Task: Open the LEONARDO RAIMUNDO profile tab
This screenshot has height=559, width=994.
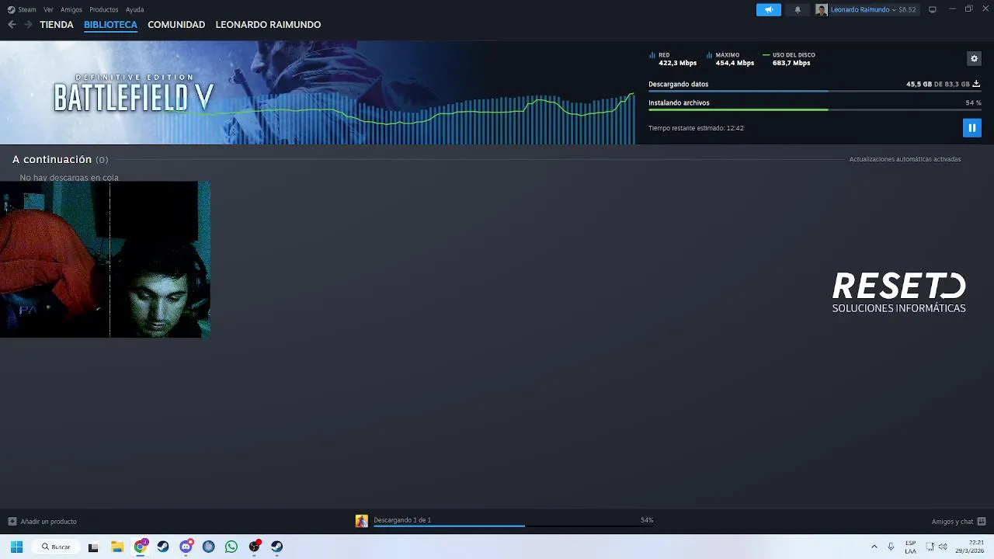Action: point(268,25)
